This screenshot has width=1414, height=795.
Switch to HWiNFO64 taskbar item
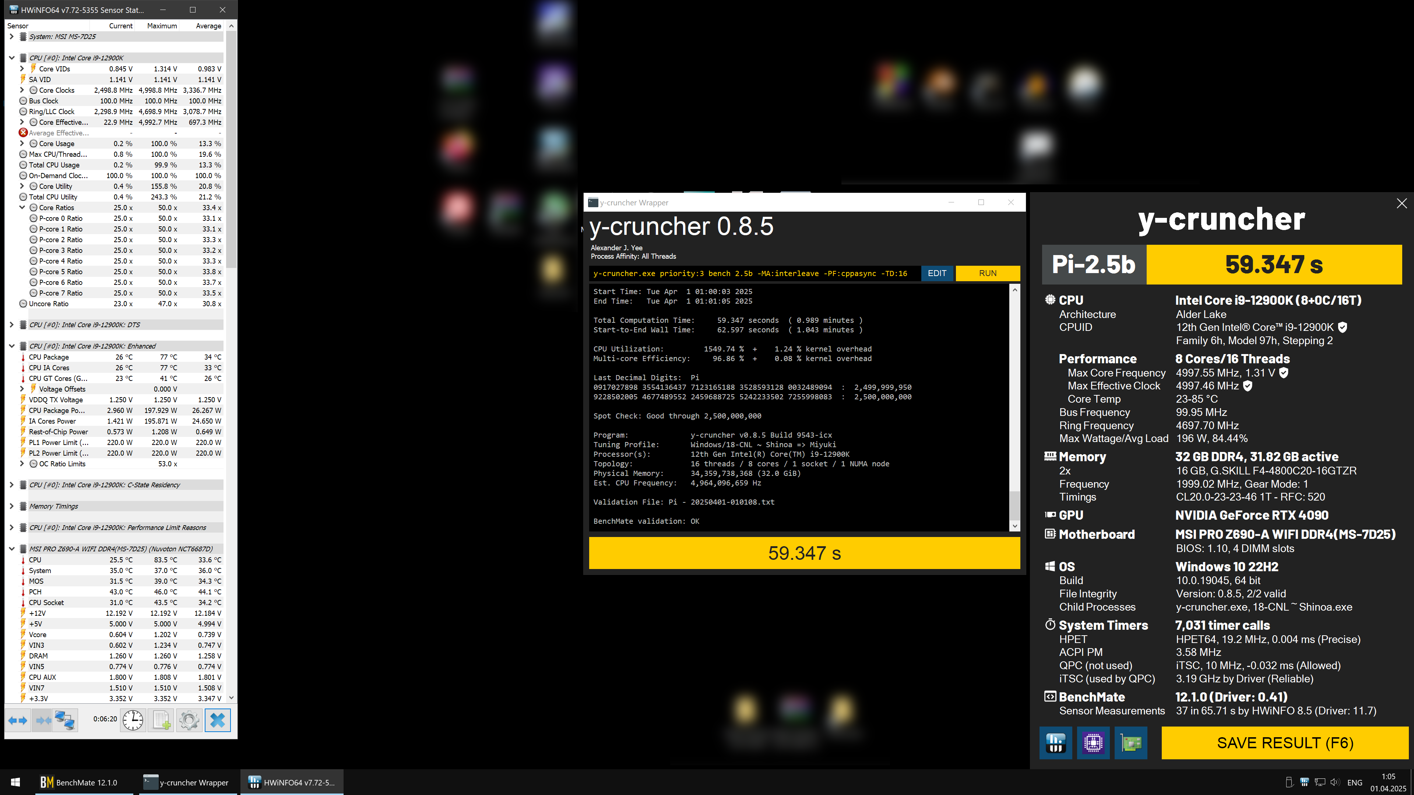(292, 782)
